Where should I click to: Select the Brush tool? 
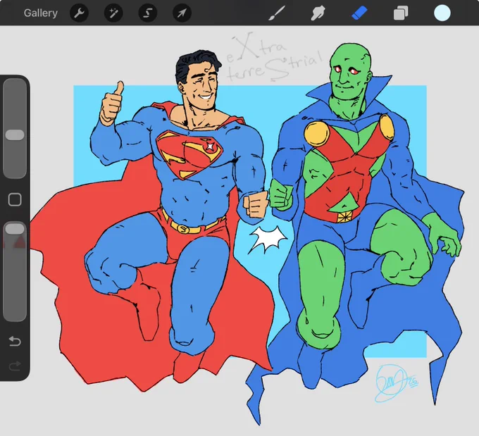click(x=277, y=13)
